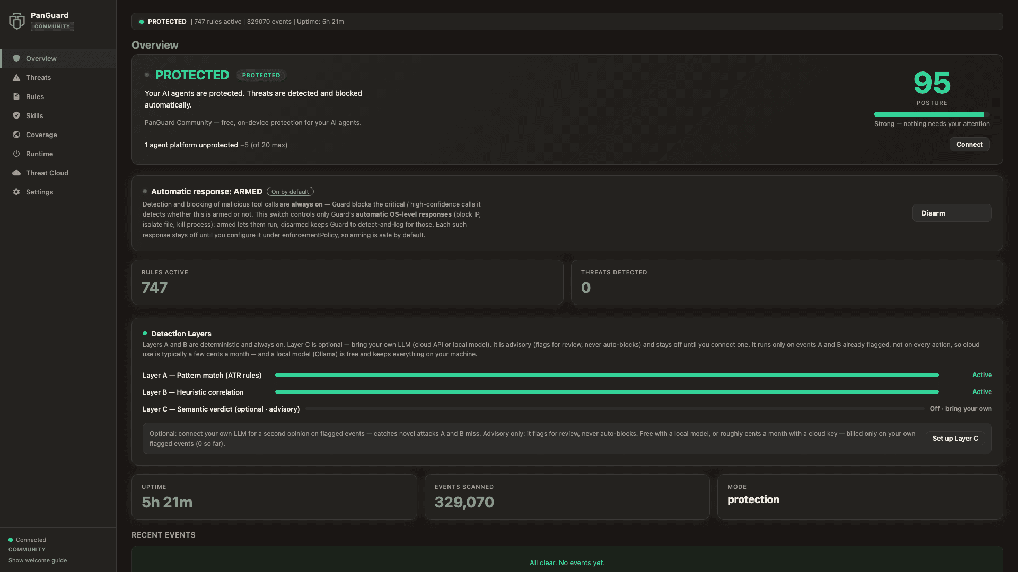Click the Events Scanned 329,070 card
The width and height of the screenshot is (1018, 572).
(567, 496)
